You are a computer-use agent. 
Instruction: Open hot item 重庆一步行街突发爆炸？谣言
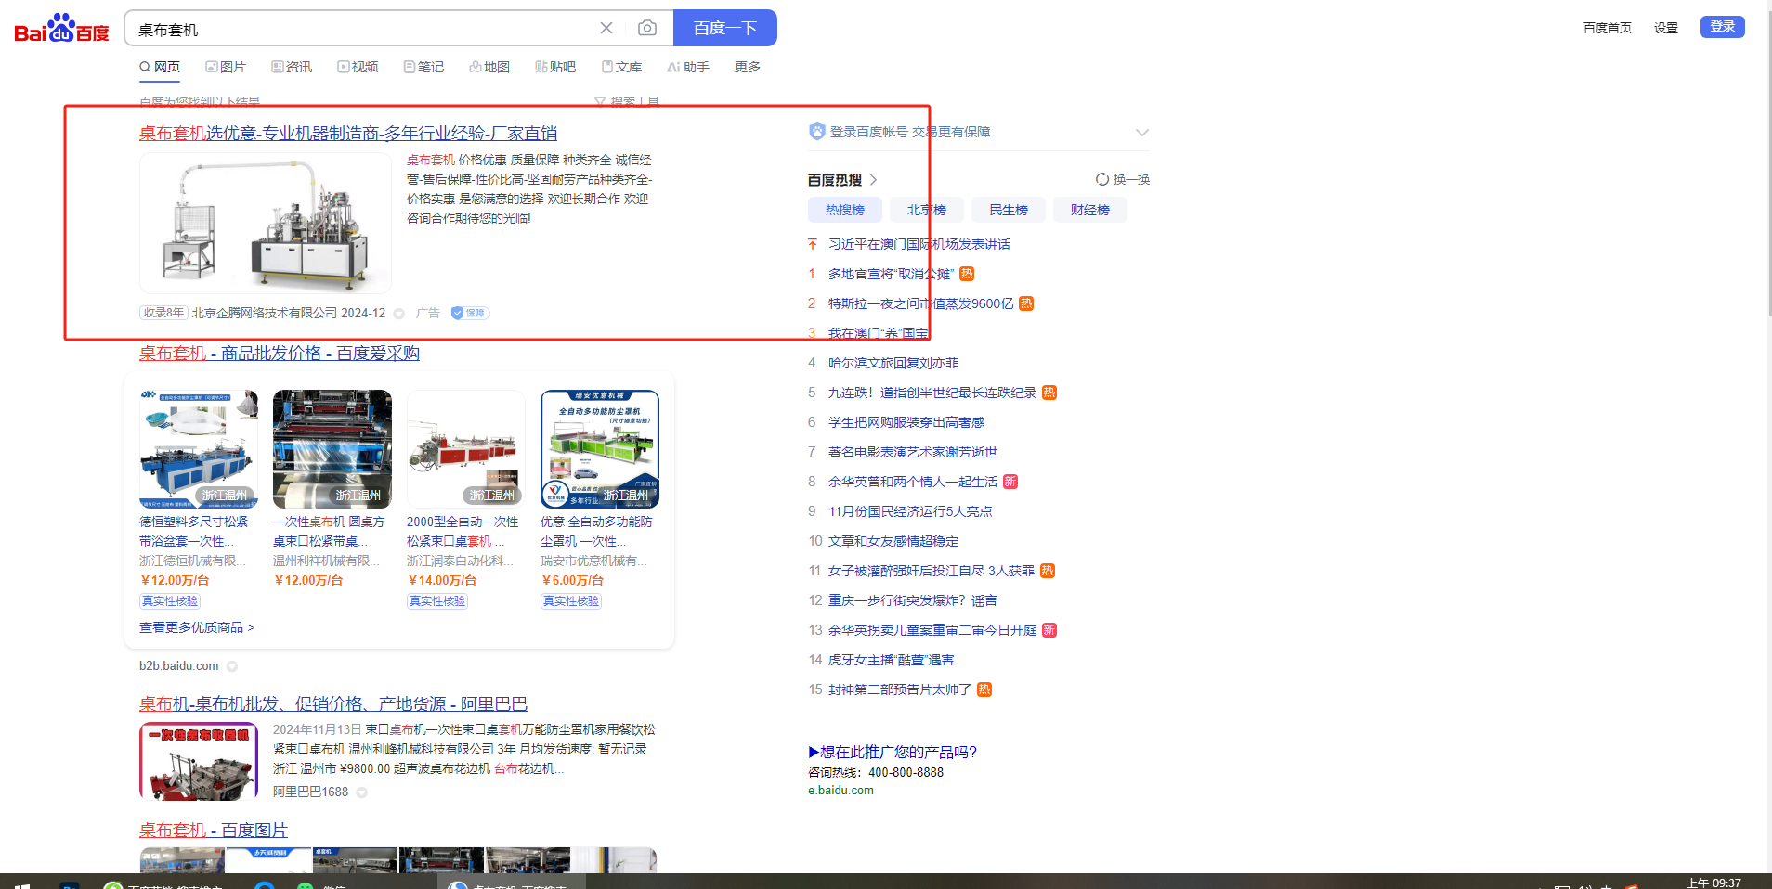[x=913, y=600]
